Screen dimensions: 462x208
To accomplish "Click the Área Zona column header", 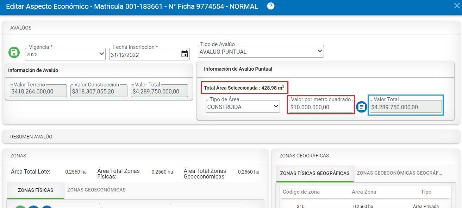I will (x=364, y=192).
